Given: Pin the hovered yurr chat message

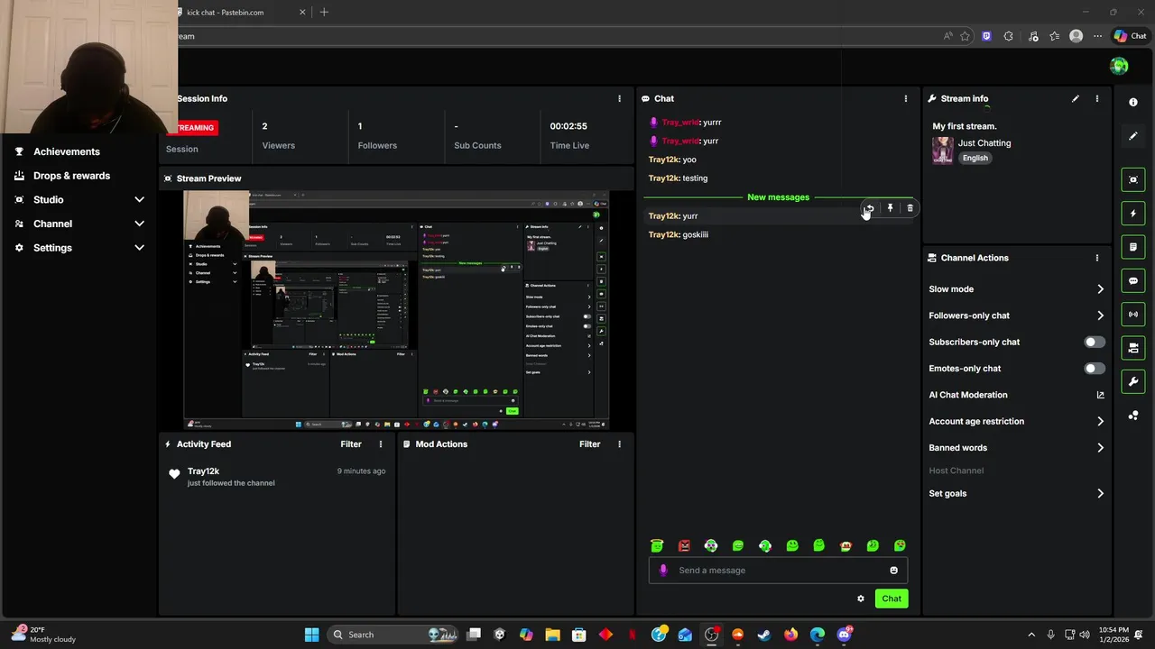Looking at the screenshot, I should pos(890,208).
